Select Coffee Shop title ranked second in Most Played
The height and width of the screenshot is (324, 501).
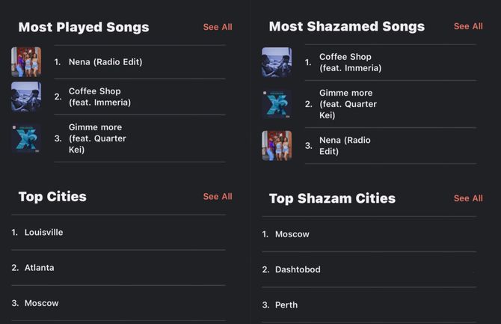coord(99,97)
